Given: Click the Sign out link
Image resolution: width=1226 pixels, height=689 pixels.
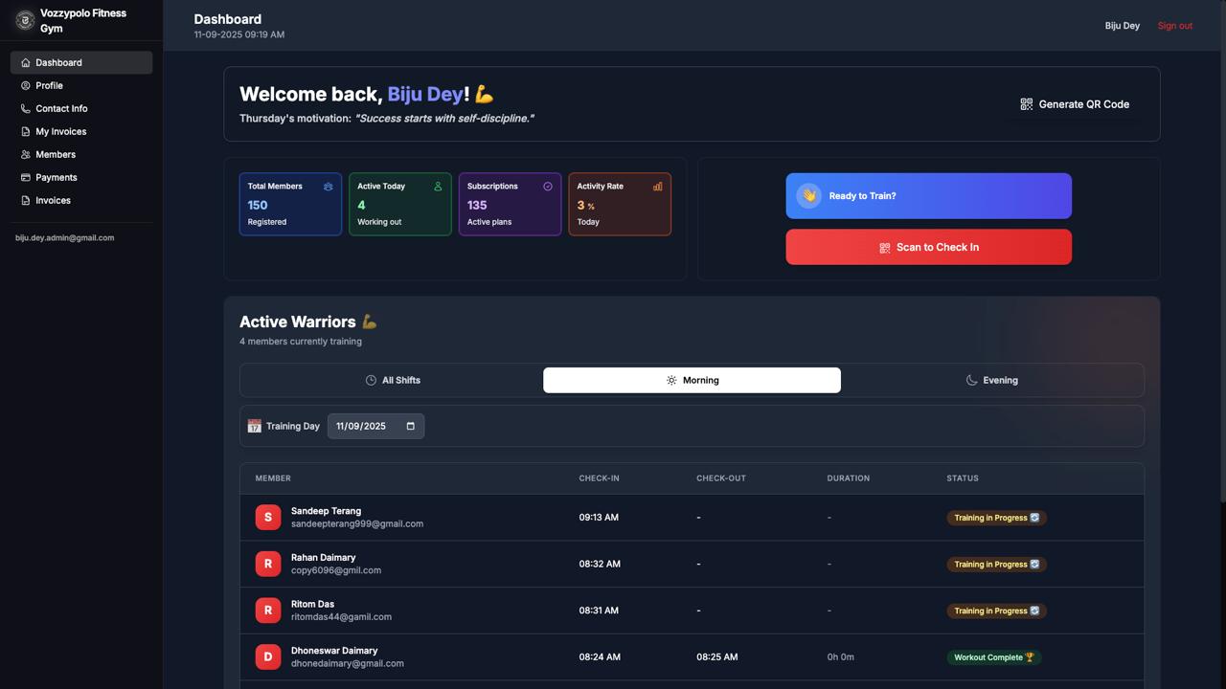Looking at the screenshot, I should (1174, 26).
